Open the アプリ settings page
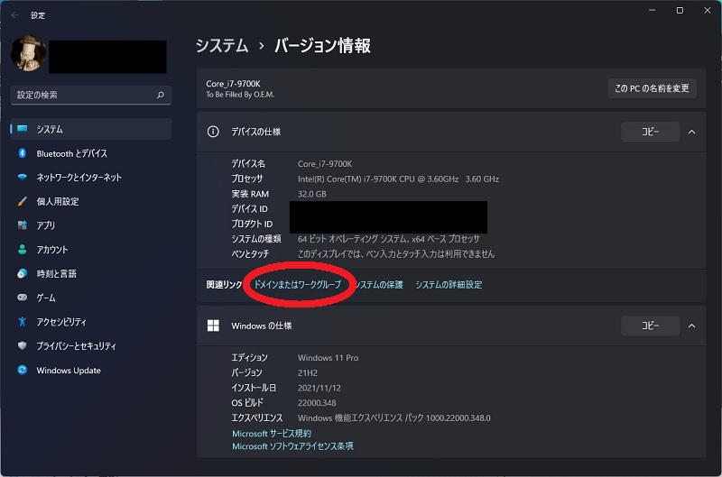Viewport: 722px width, 477px height. pos(91,225)
